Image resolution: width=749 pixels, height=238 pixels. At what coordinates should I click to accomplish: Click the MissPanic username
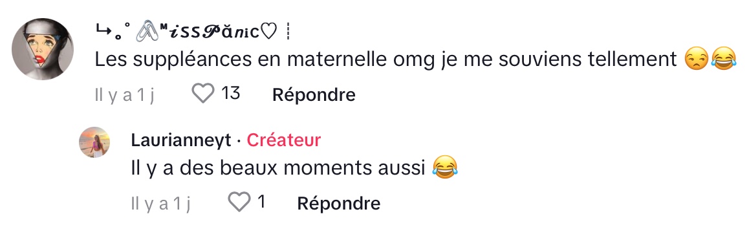[x=193, y=32]
